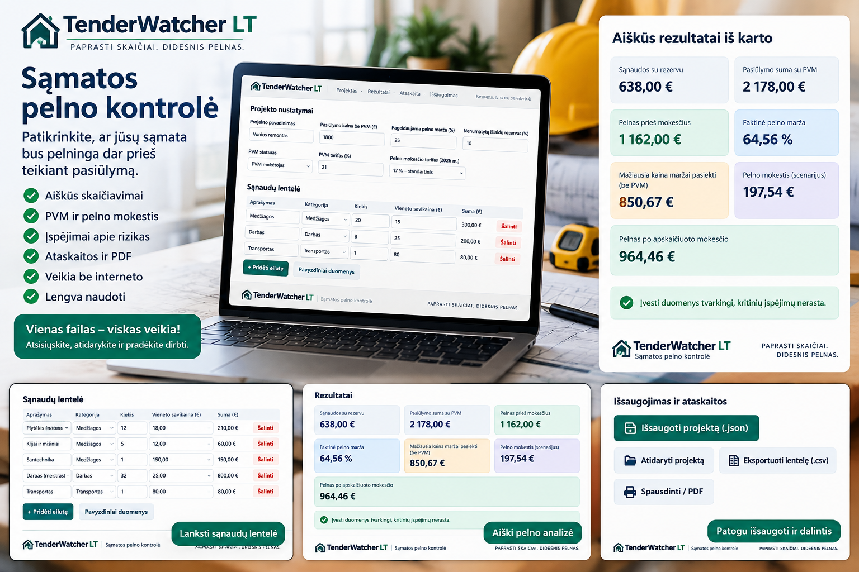Click the status checkmark in the Aiškūs rezultatai card
Screen dimensions: 859x572
(626, 303)
